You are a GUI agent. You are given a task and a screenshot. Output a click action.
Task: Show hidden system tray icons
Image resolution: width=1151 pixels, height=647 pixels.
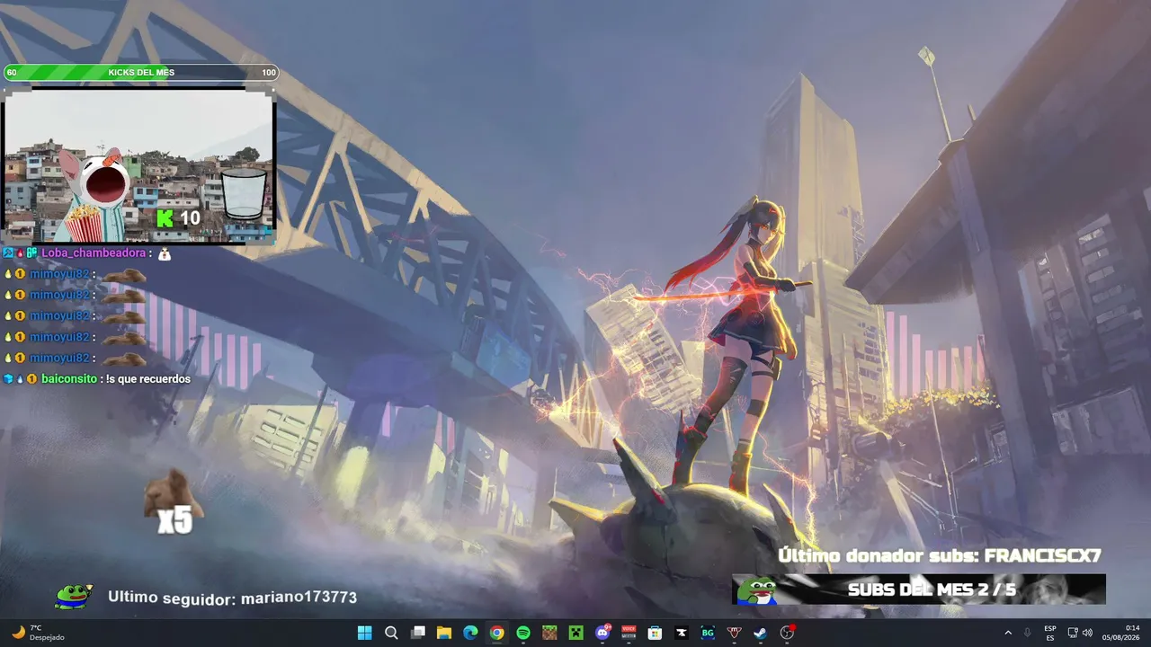[1007, 633]
